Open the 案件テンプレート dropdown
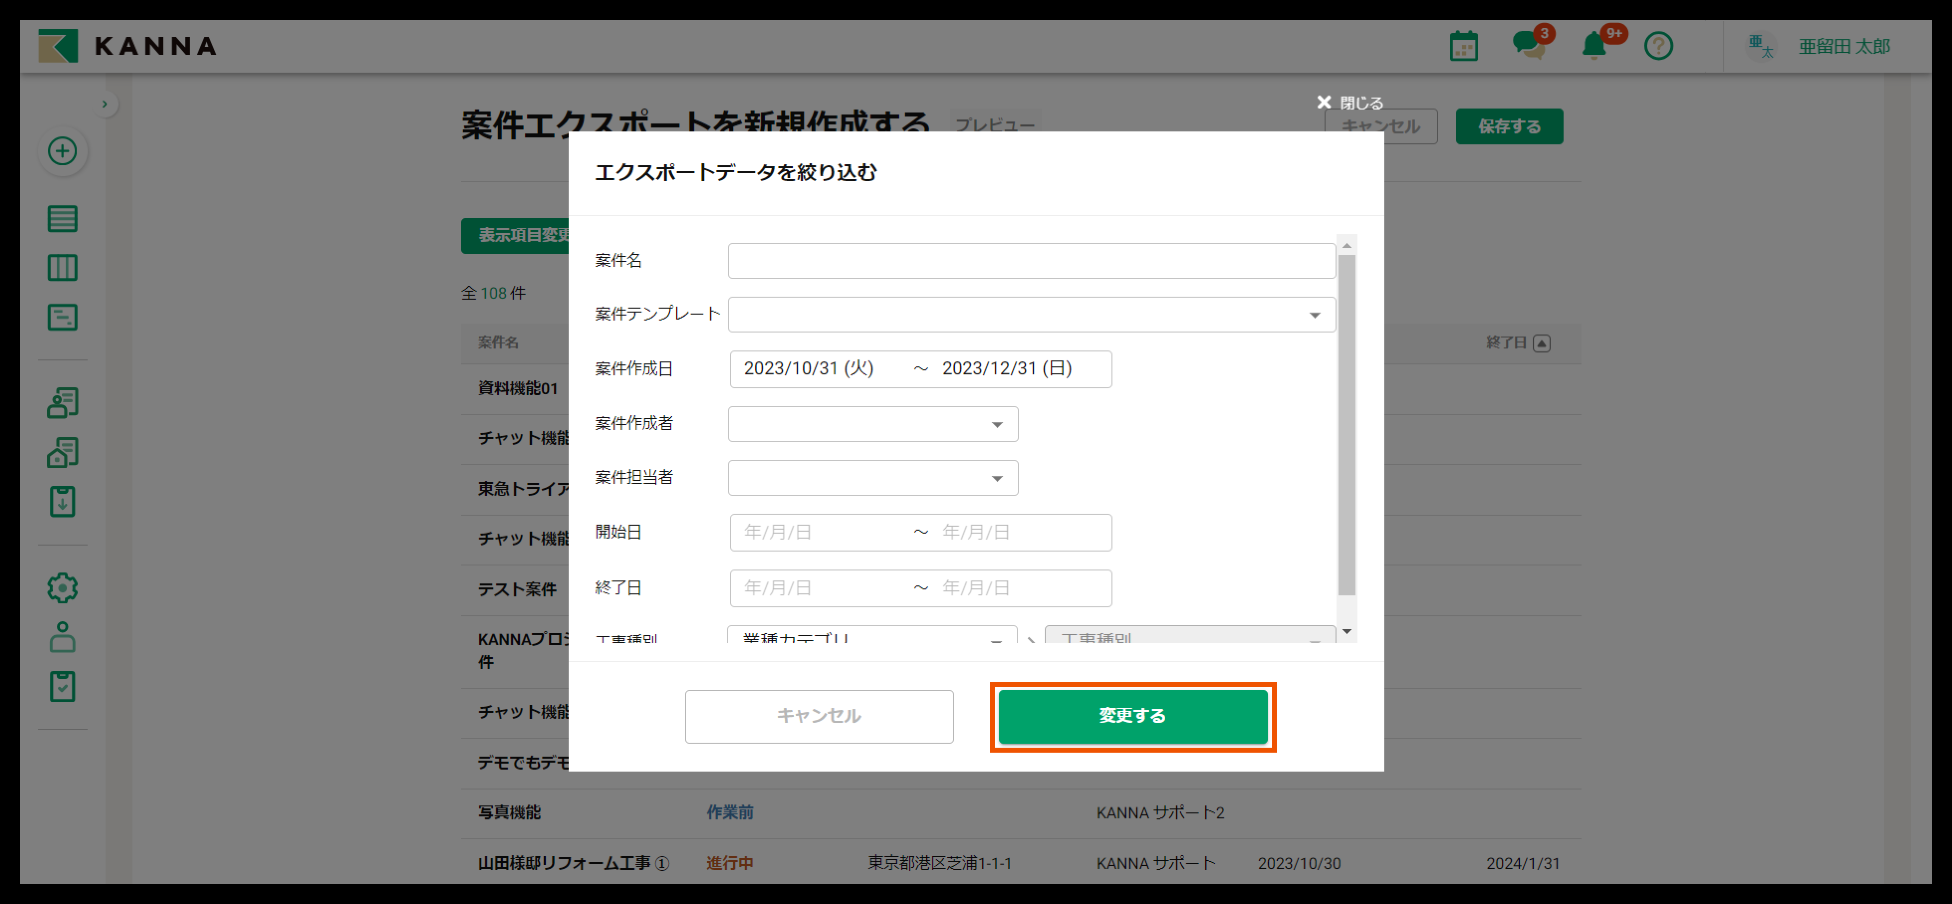Viewport: 1952px width, 904px height. click(x=1315, y=315)
